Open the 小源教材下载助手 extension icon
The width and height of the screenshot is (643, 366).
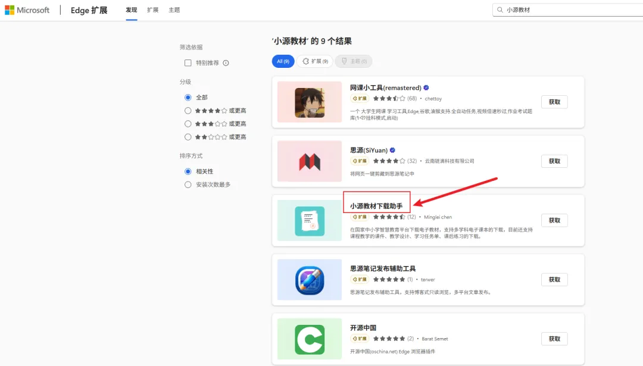310,221
